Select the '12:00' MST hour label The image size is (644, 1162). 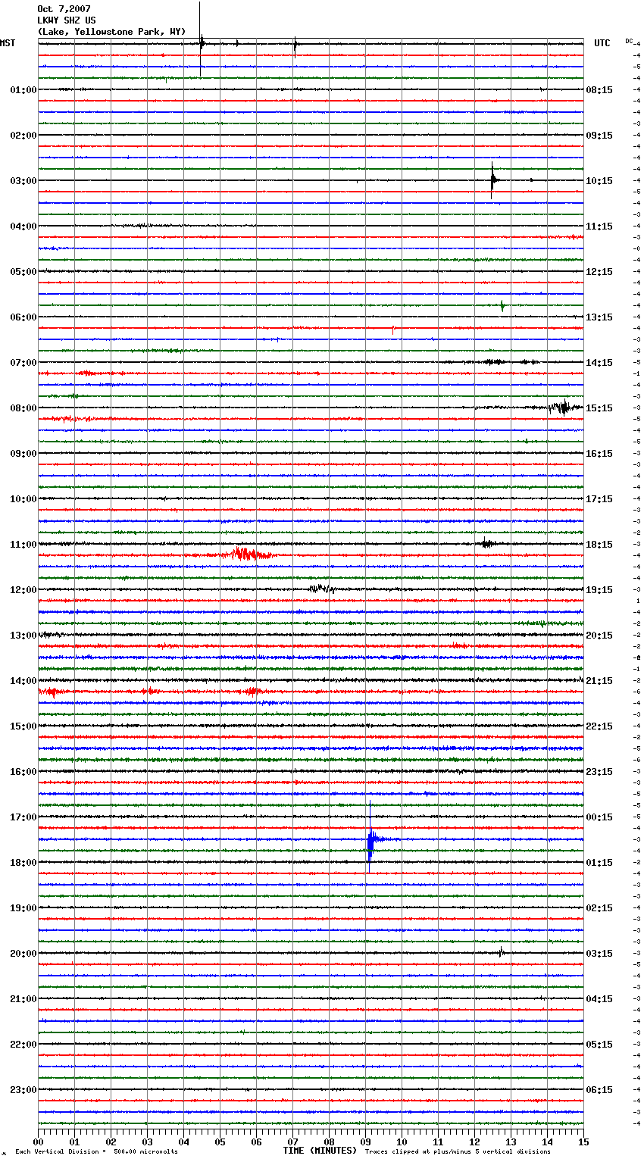click(23, 590)
